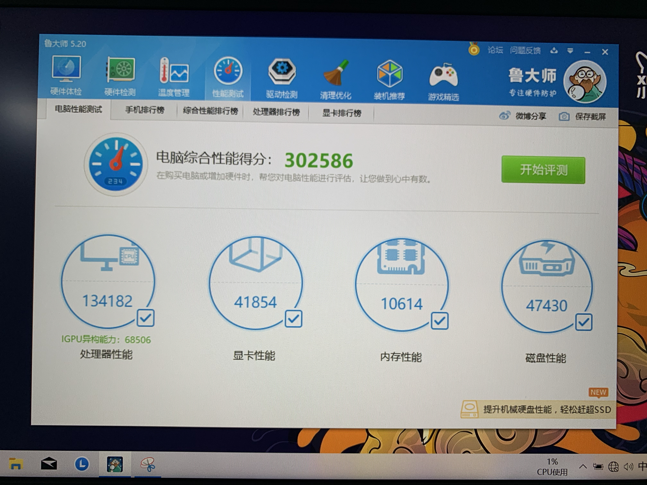Toggle the 处理器性能 checkbox
Image resolution: width=647 pixels, height=485 pixels.
pos(146,318)
